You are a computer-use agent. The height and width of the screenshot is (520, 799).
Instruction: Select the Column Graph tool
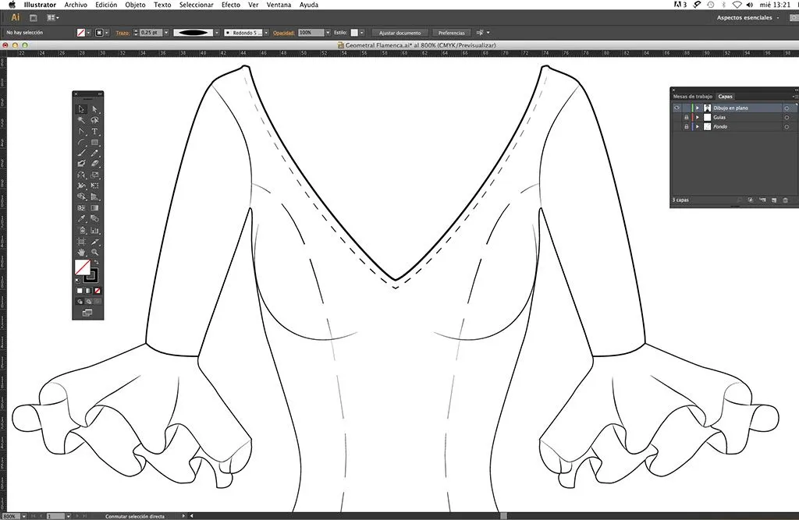(94, 230)
